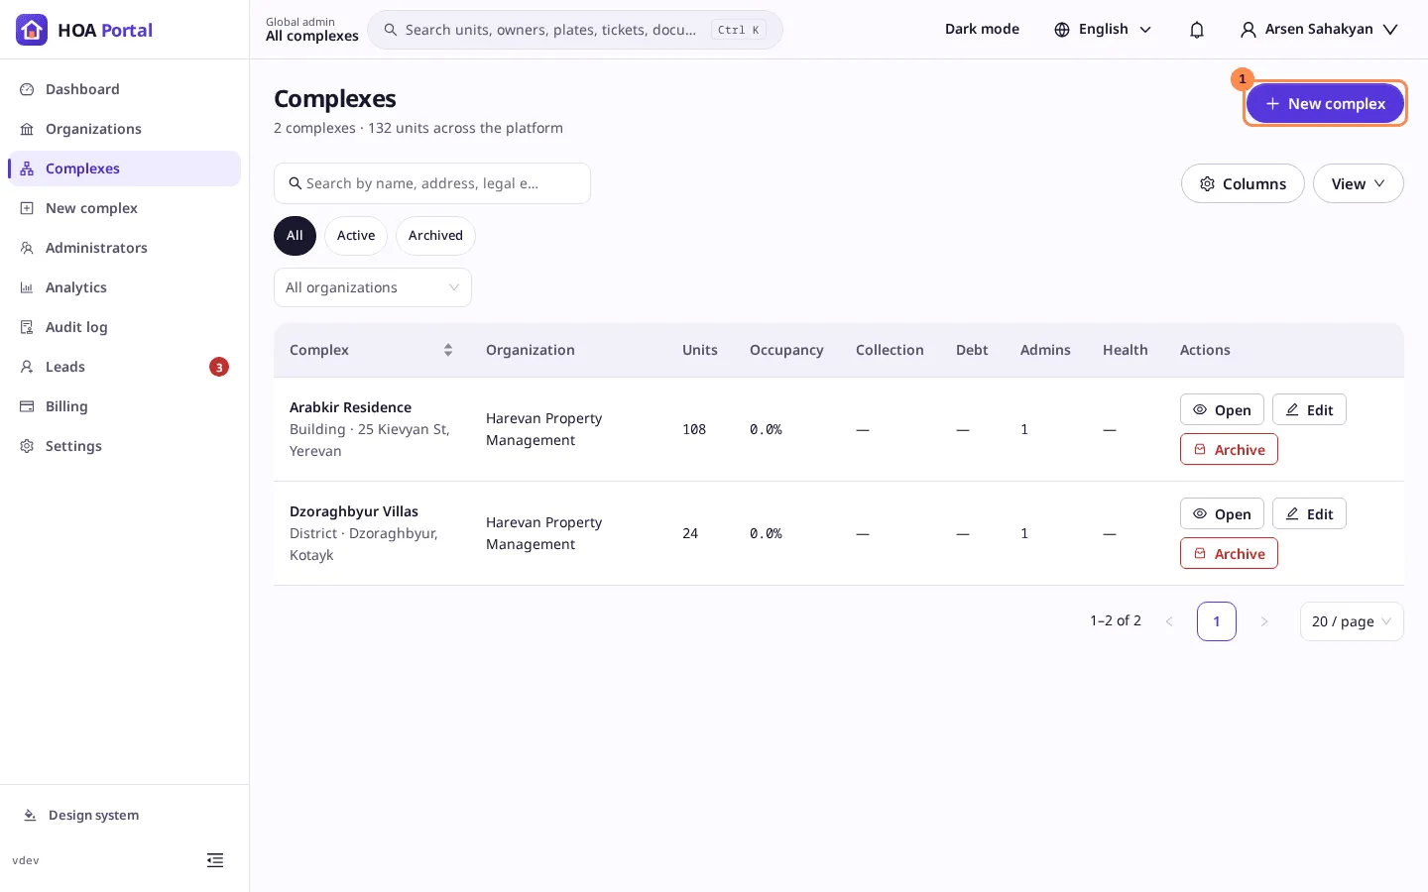Viewport: 1428px width, 892px height.
Task: Click the Design system paint icon
Action: coord(30,815)
